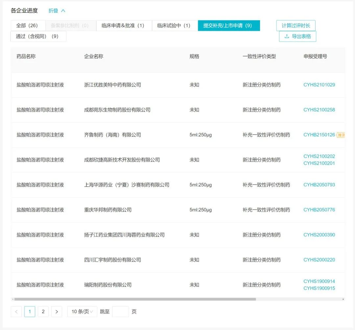Go to previous page arrow
Viewport: 355px width, 330px height.
[16, 312]
